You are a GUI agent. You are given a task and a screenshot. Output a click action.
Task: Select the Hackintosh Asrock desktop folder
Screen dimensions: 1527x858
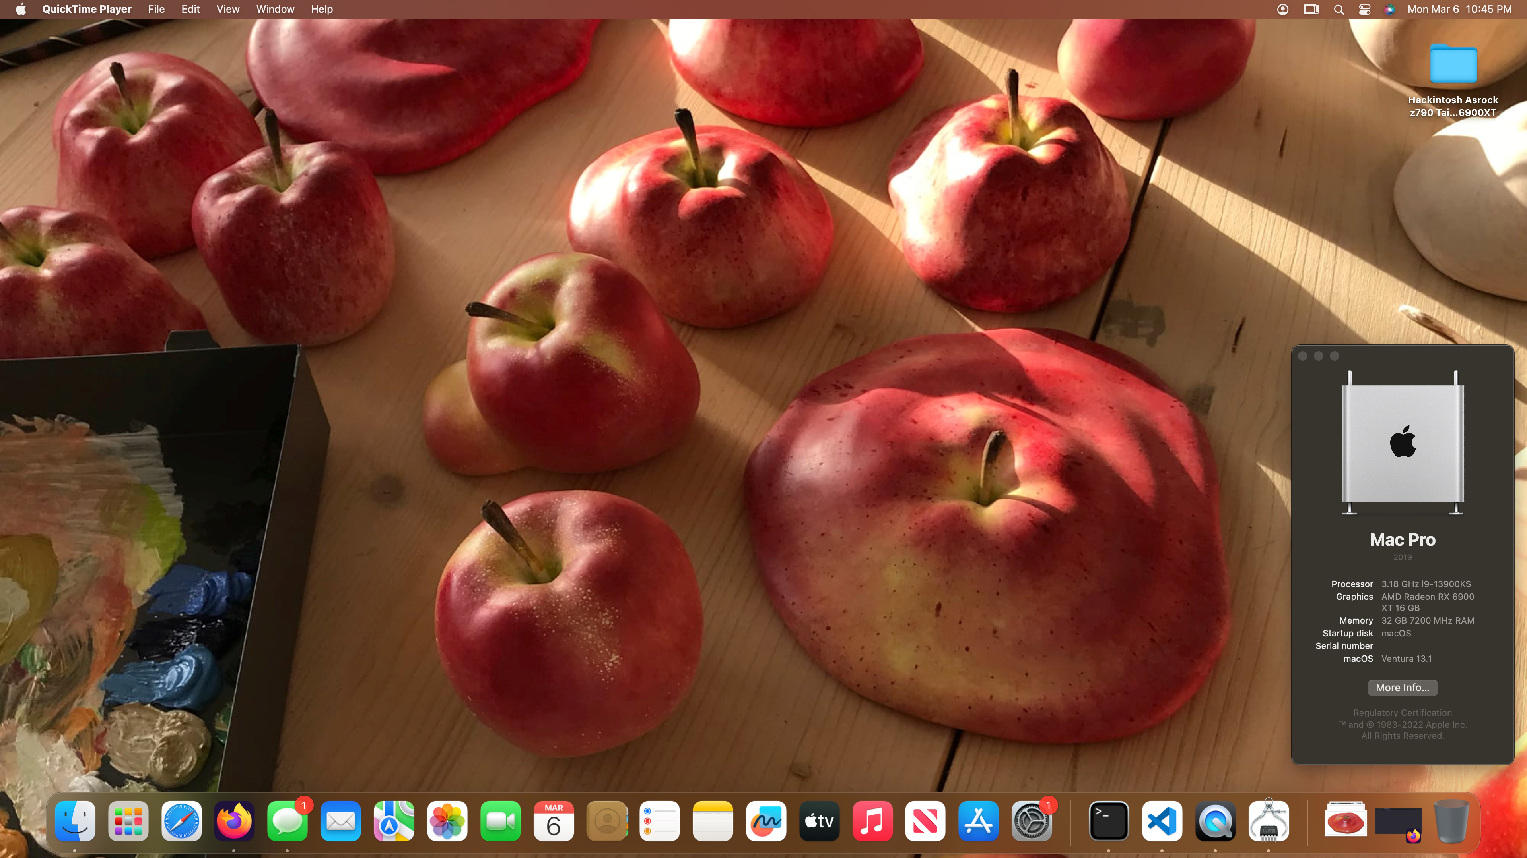pos(1453,64)
